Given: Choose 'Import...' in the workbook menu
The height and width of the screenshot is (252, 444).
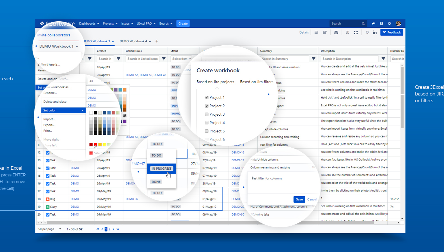Looking at the screenshot, I should pyautogui.click(x=49, y=119).
